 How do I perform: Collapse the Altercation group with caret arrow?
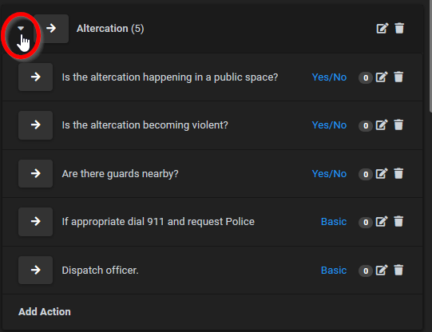point(21,28)
